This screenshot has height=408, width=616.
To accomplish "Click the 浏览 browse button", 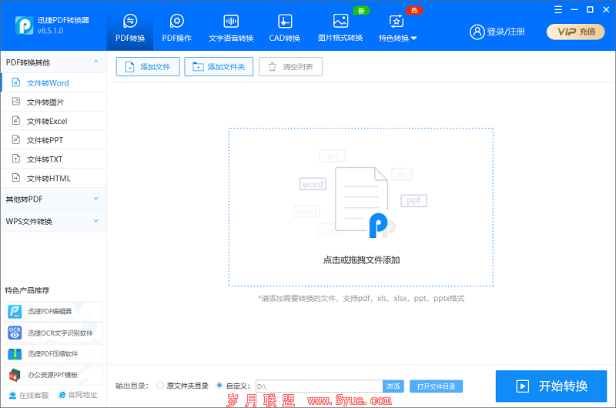I will 393,386.
